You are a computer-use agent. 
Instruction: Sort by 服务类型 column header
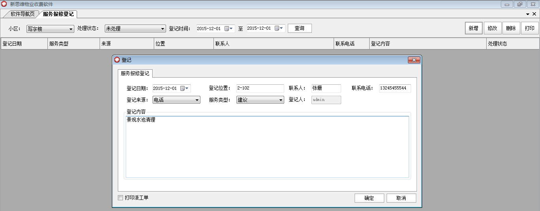pos(73,44)
